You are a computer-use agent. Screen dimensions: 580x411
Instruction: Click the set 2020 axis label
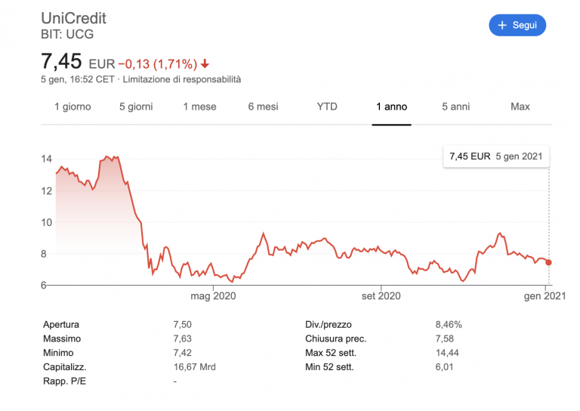tap(380, 296)
